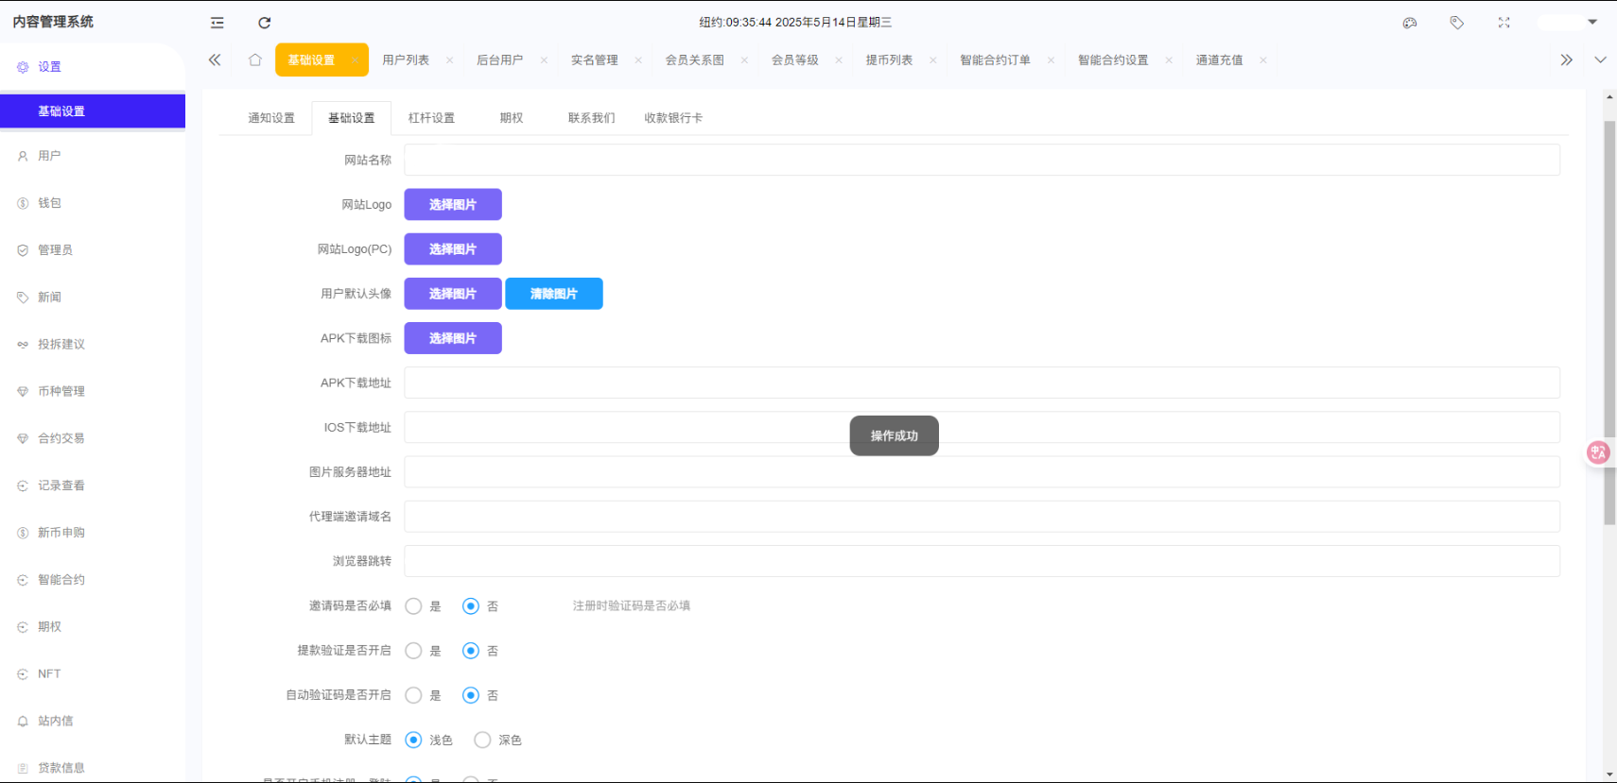Viewport: 1617px width, 783px height.
Task: Select 是 for 提款验证是否开启
Action: (413, 651)
